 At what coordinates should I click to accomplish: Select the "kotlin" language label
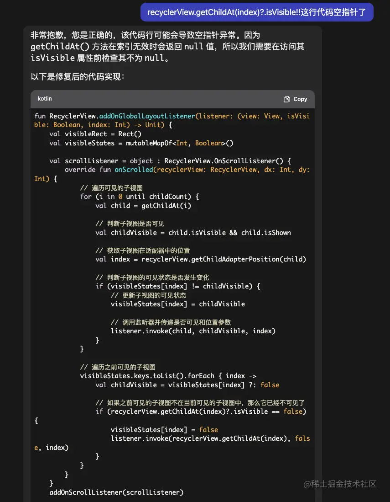pyautogui.click(x=45, y=99)
